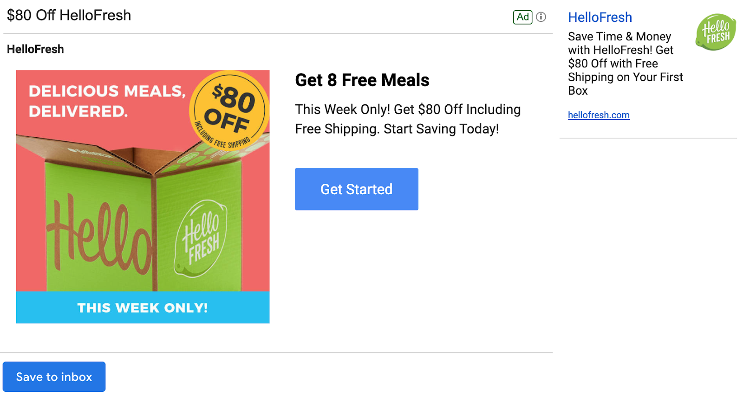This screenshot has height=397, width=743.
Task: Click the yellow $80 OFF badge
Action: (229, 110)
